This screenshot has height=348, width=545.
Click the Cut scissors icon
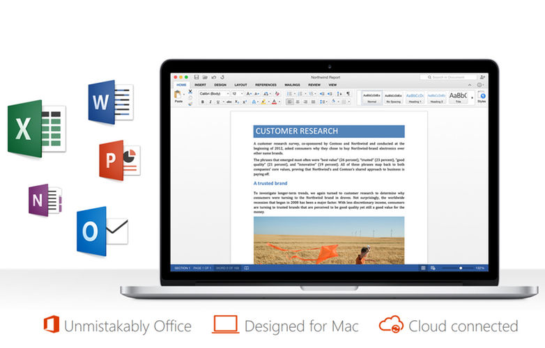coord(190,92)
